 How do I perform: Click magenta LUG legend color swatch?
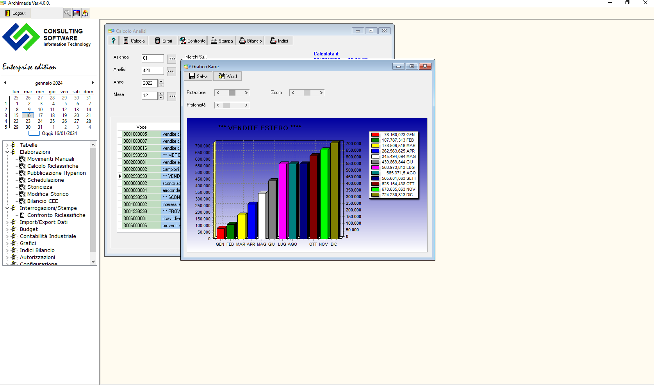coord(375,167)
